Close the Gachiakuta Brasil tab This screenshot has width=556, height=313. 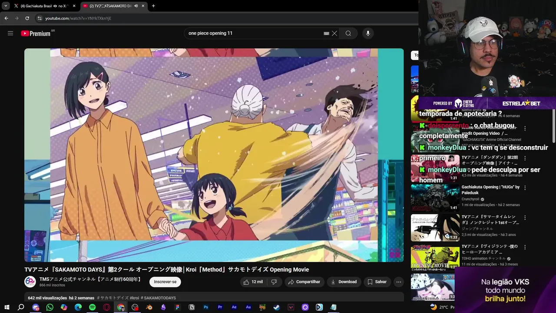pos(74,6)
